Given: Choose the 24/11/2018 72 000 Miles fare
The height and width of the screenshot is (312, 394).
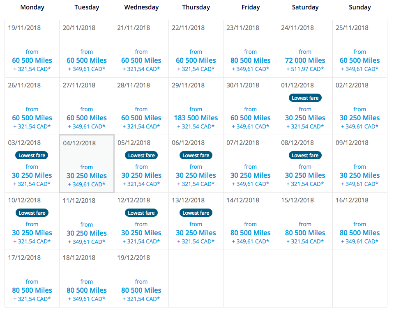Looking at the screenshot, I should pos(305,60).
